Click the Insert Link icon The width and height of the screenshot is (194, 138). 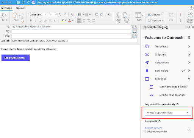click(126, 15)
